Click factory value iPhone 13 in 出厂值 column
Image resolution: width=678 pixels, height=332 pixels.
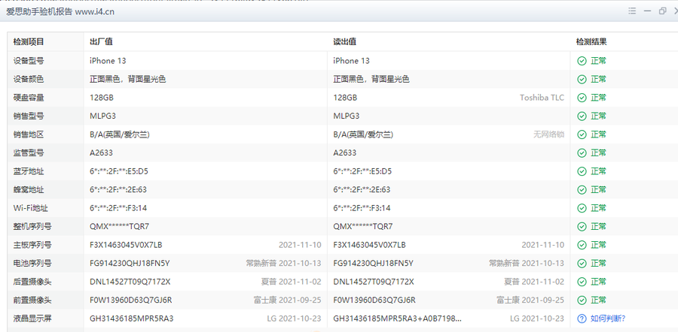[108, 61]
